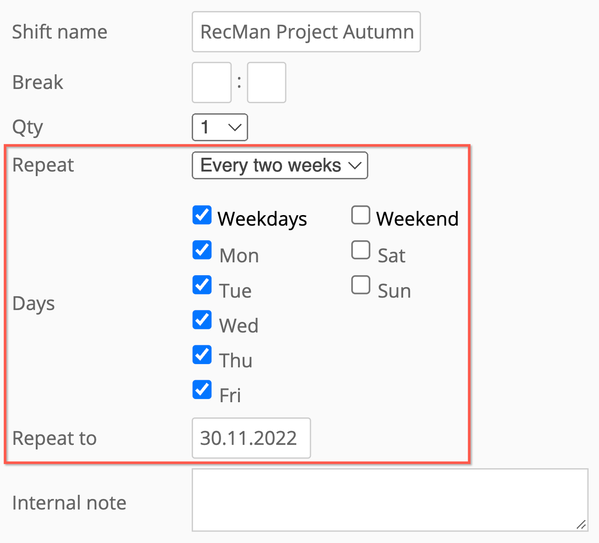Enable the Weekend checkbox
The image size is (599, 543).
click(x=361, y=215)
